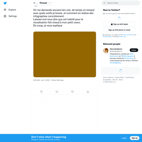Click the share icon under the tweet
Viewport: 142px width, 142px height.
(88, 92)
